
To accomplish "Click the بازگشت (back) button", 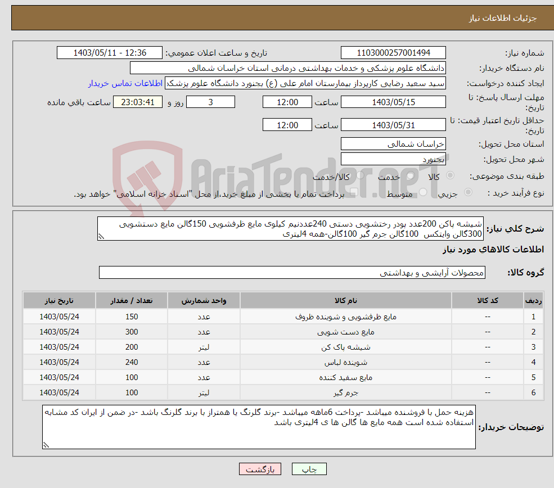I will click(260, 469).
